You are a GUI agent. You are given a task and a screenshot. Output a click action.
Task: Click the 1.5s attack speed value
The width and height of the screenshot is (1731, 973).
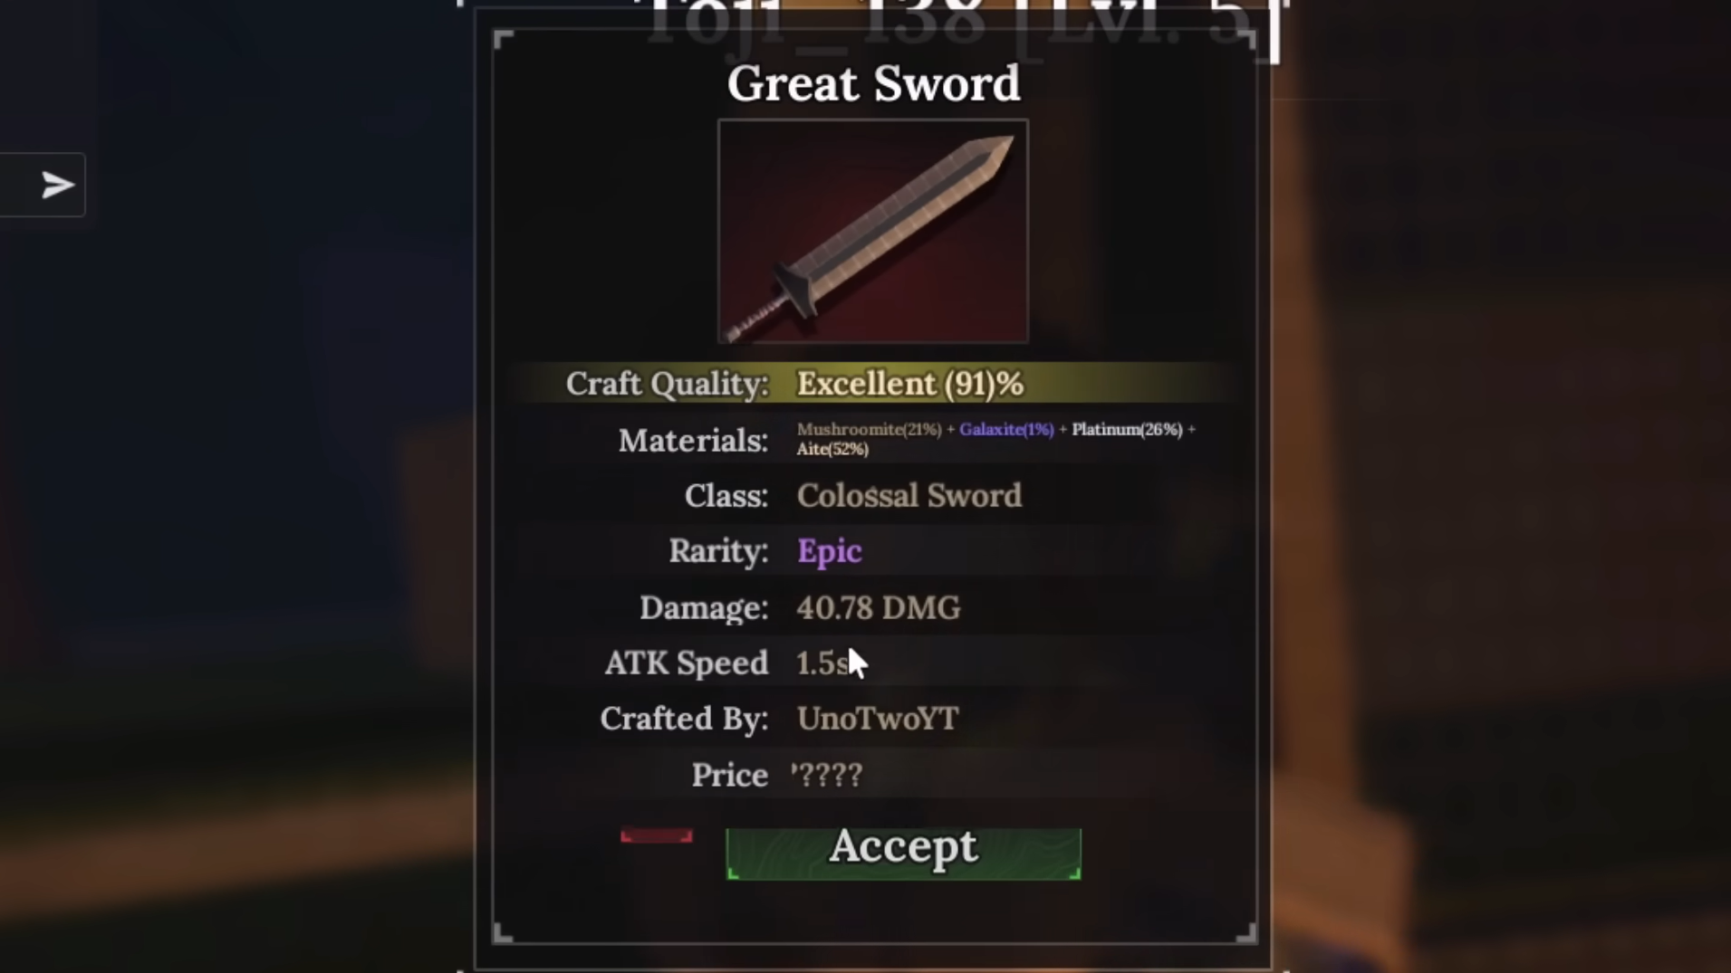pyautogui.click(x=822, y=663)
